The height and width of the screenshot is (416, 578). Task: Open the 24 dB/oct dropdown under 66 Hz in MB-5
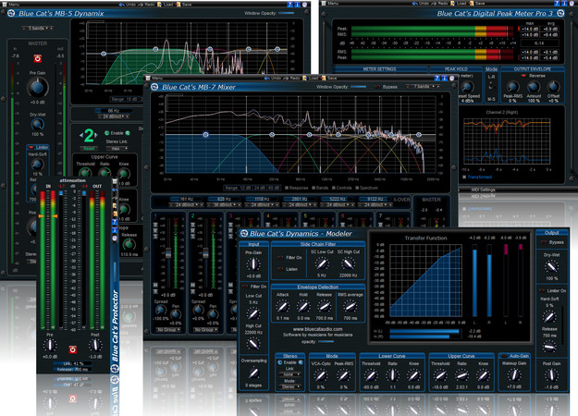[114, 116]
